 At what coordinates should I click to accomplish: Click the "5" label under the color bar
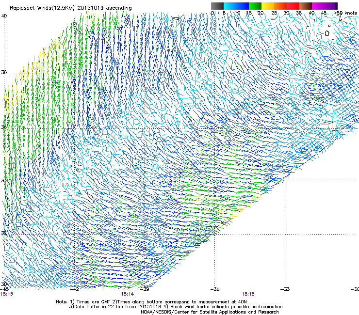224,13
